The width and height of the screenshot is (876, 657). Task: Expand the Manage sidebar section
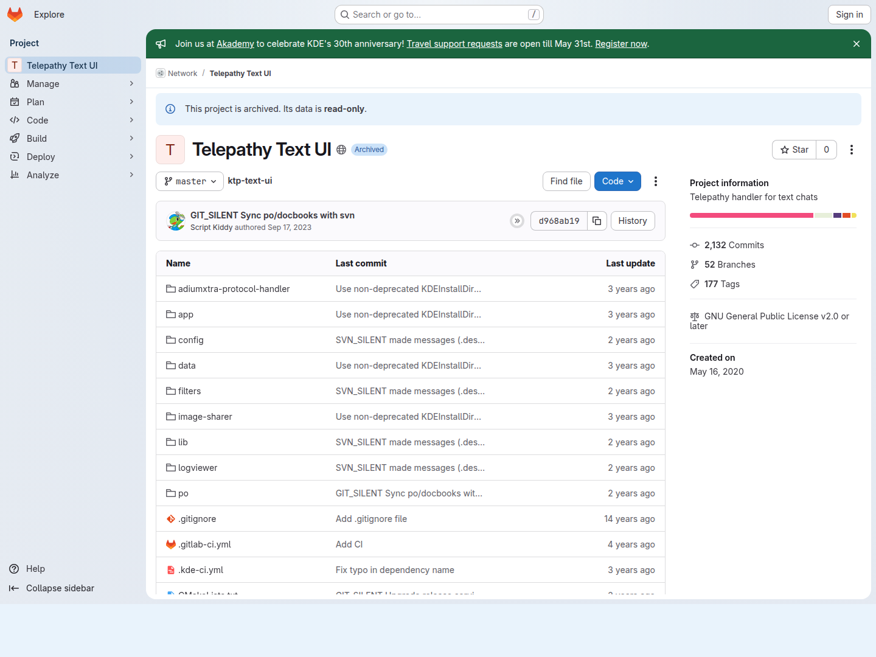tap(73, 84)
